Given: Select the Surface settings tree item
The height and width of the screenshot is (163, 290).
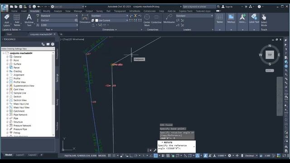Looking at the screenshot, I should 17,64.
